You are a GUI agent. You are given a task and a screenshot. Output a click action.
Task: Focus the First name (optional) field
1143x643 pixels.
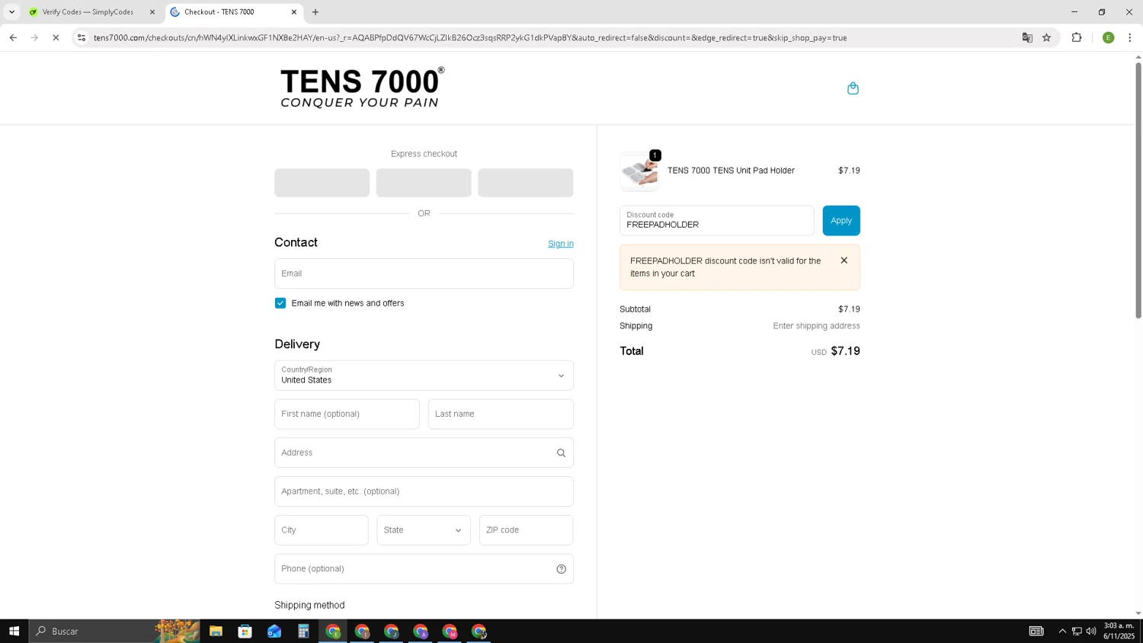[x=347, y=414]
